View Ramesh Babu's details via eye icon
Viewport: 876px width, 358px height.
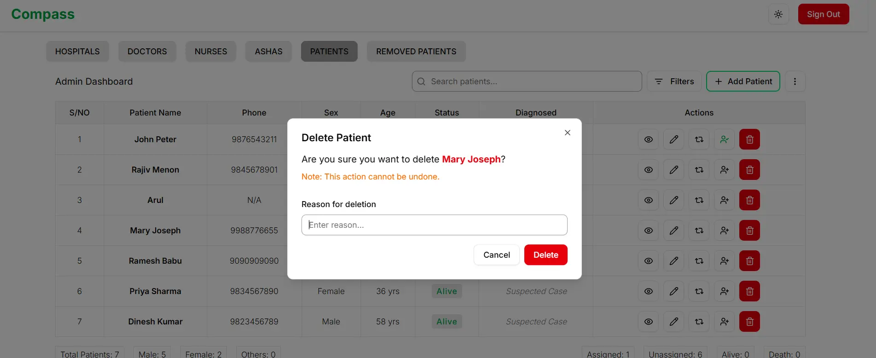pos(649,261)
